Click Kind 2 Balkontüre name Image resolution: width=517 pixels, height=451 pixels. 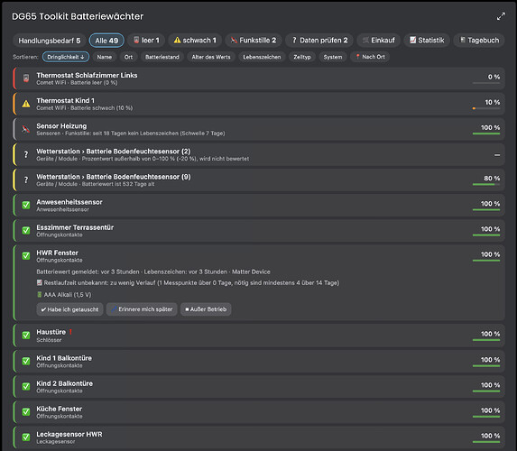point(65,383)
